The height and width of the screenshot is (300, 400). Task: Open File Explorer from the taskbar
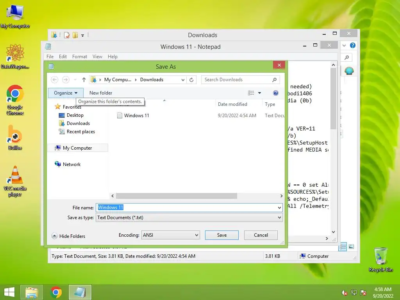coord(31,292)
